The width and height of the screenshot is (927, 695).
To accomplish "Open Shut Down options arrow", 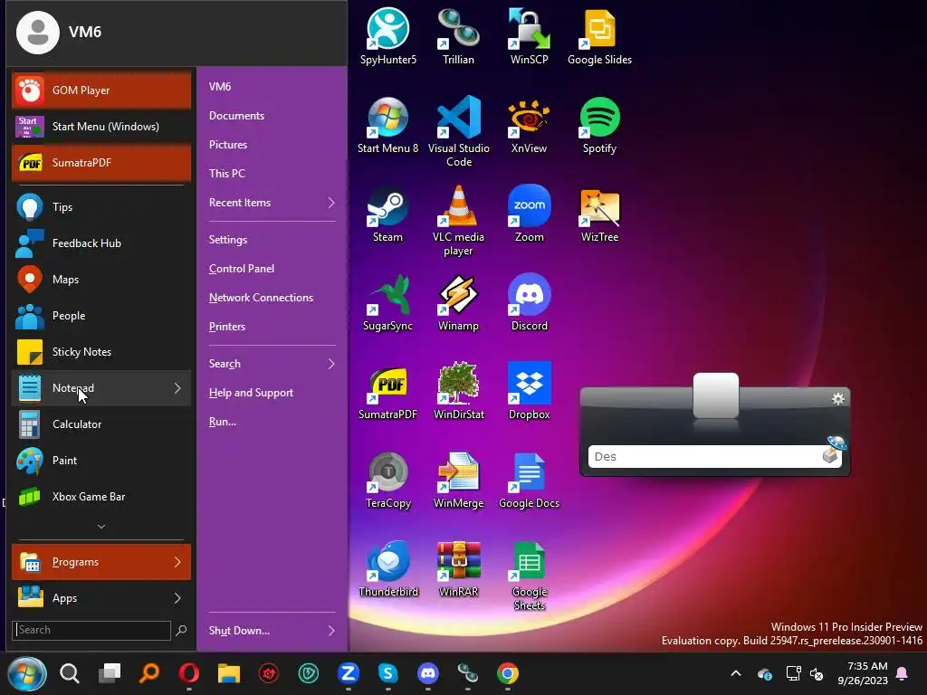I will [x=331, y=631].
